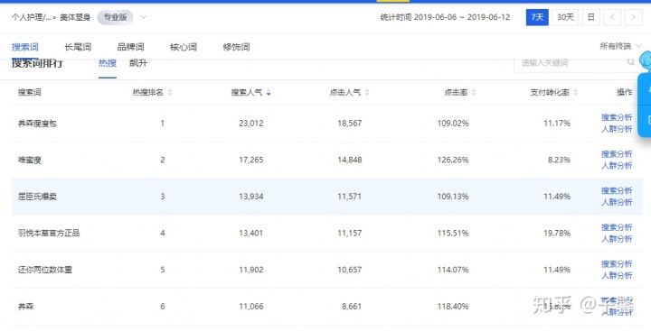Select the 30天 time range button
The image size is (651, 331).
(565, 17)
